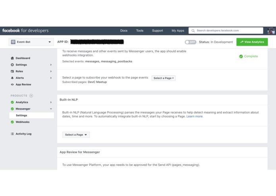Open Webhooks product in the sidebar

(23, 122)
